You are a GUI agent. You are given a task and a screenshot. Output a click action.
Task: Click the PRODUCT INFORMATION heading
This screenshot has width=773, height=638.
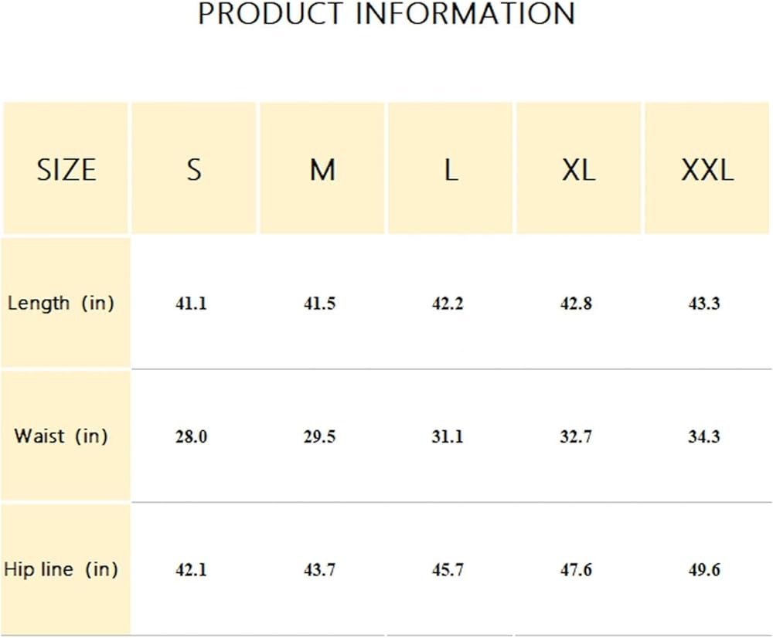(x=386, y=13)
